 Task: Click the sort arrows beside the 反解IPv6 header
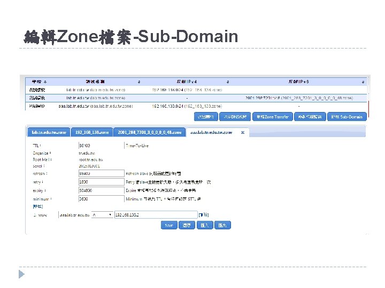click(363, 82)
